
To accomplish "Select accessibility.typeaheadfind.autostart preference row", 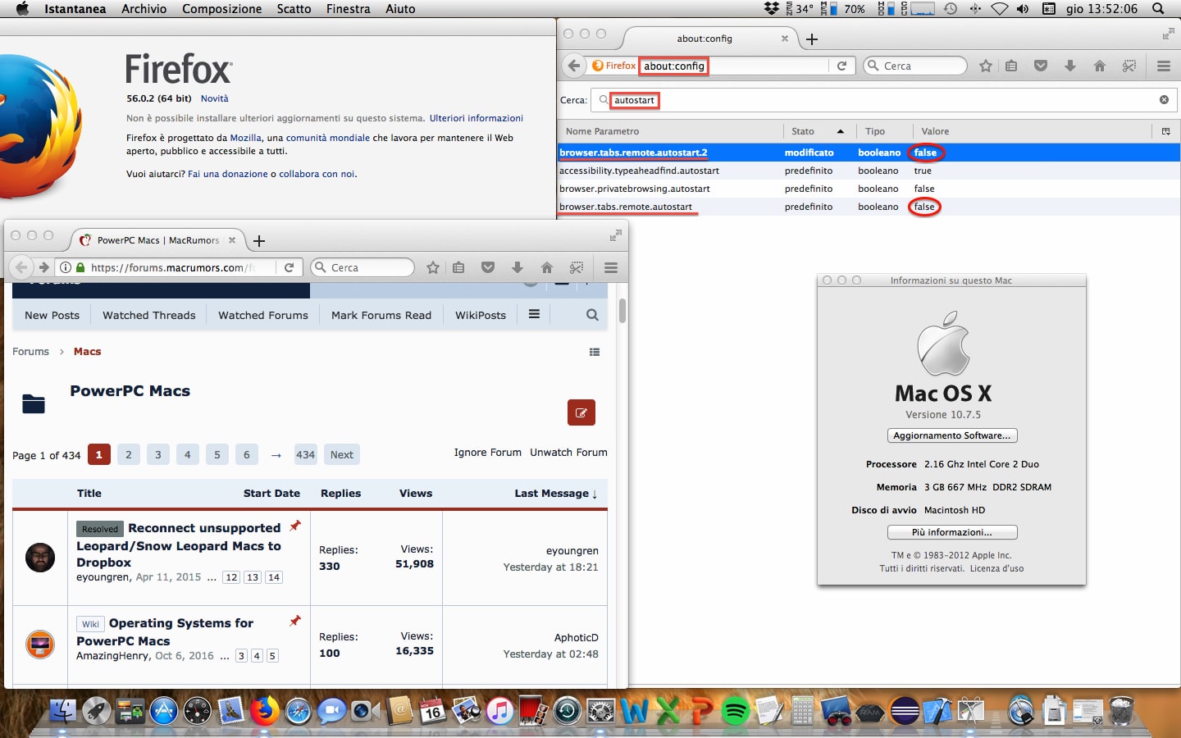I will 869,171.
